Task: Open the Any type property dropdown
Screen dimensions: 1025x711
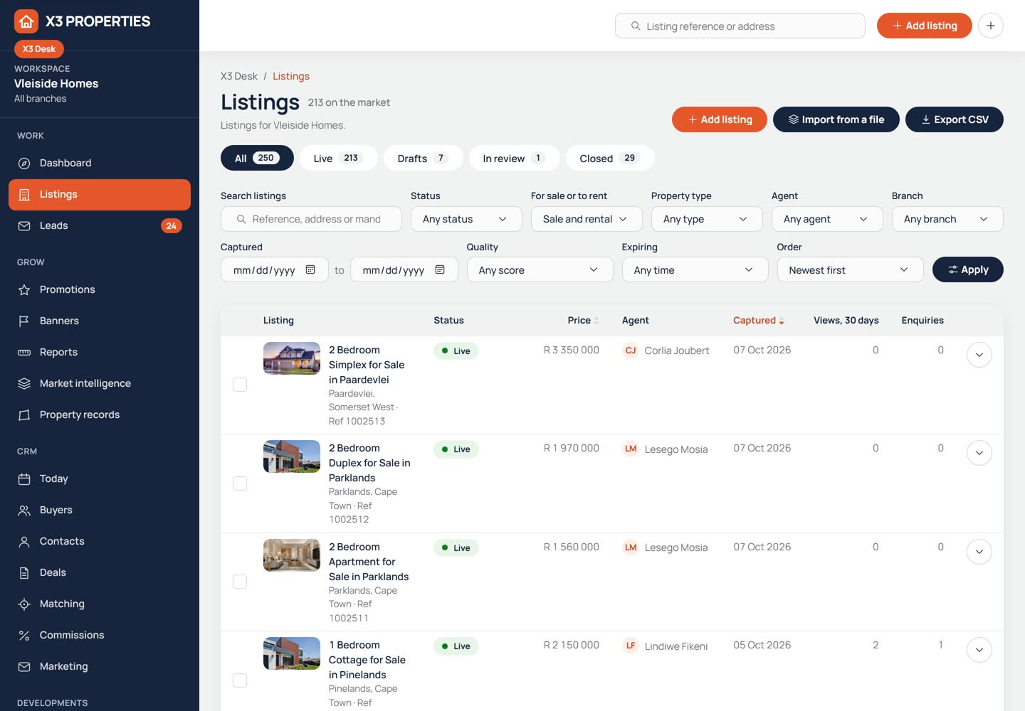Action: pos(707,219)
